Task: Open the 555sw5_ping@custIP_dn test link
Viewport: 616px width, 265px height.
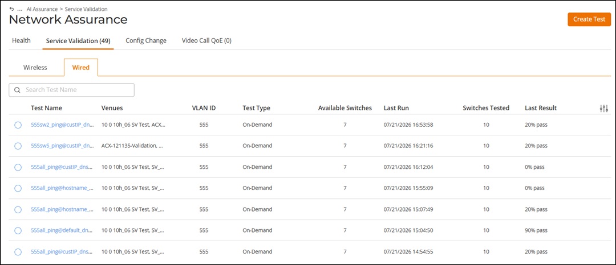Action: point(63,146)
